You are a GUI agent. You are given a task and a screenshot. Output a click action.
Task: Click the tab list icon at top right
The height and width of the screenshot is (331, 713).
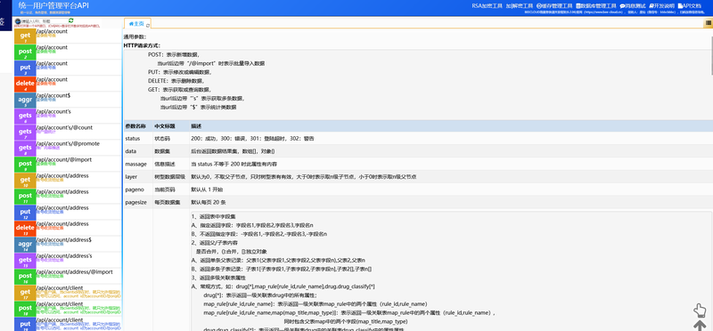(709, 23)
